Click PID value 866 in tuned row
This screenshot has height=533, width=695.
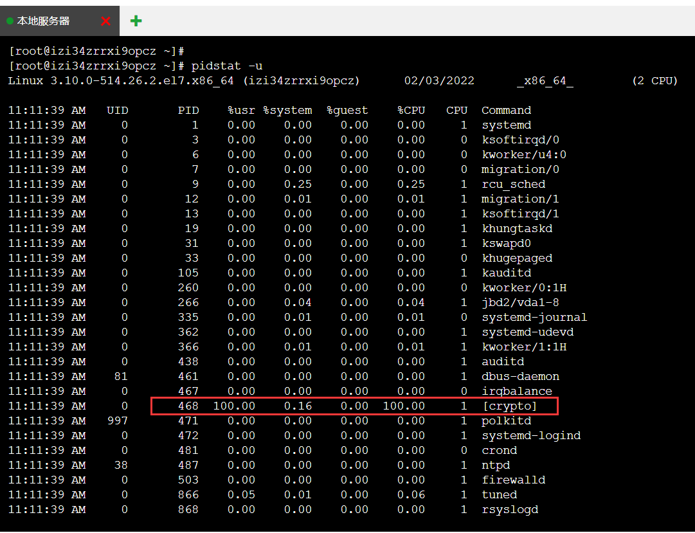pos(188,495)
